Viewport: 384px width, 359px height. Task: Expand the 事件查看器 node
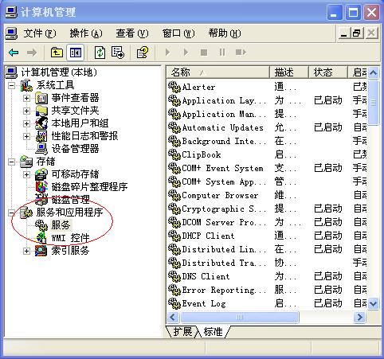[x=26, y=98]
